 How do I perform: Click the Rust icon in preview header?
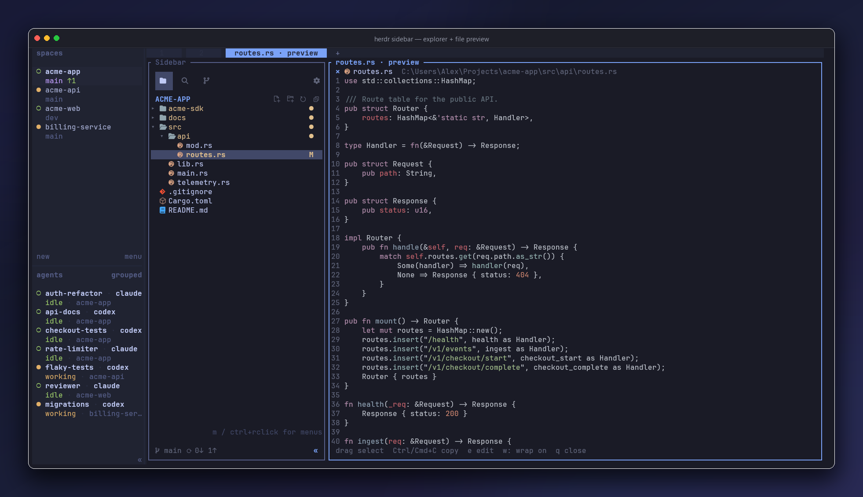pyautogui.click(x=347, y=72)
